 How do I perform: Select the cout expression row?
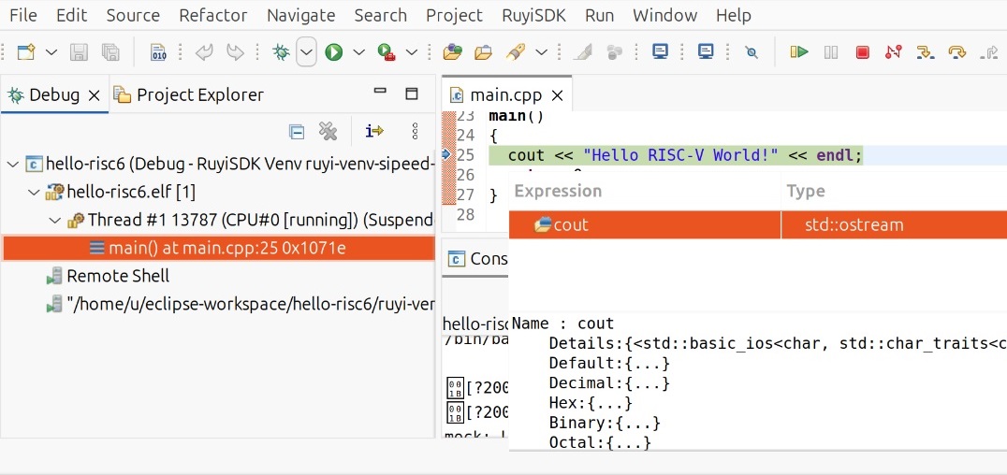click(x=758, y=225)
